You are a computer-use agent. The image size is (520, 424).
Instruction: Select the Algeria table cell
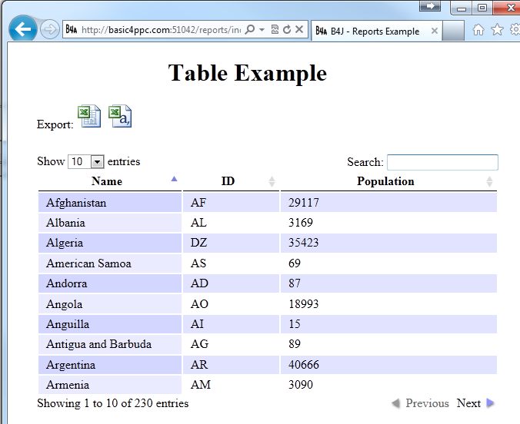click(110, 243)
